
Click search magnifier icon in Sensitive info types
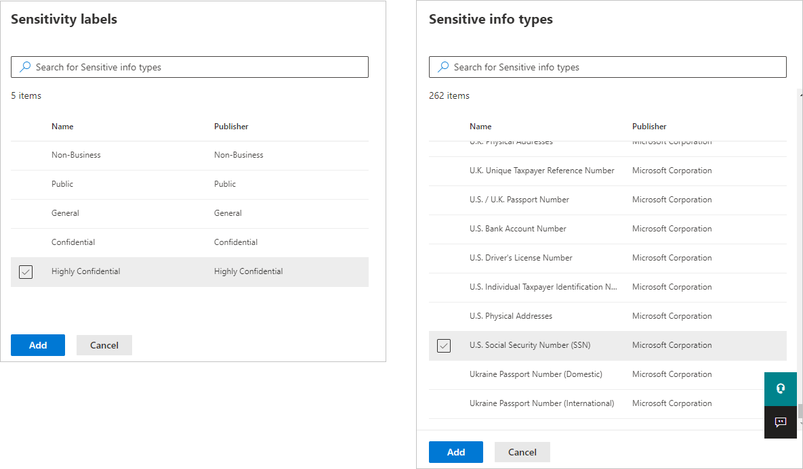tap(443, 67)
